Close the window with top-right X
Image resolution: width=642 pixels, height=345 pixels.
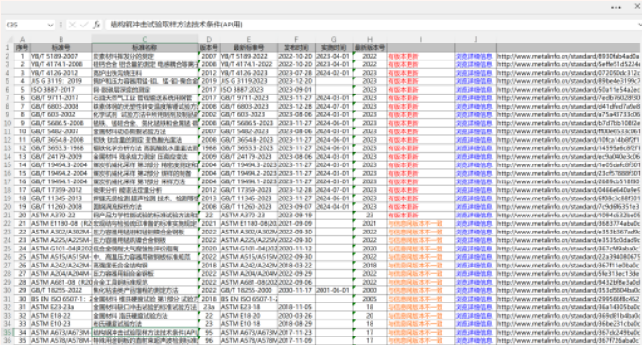tap(638, 6)
